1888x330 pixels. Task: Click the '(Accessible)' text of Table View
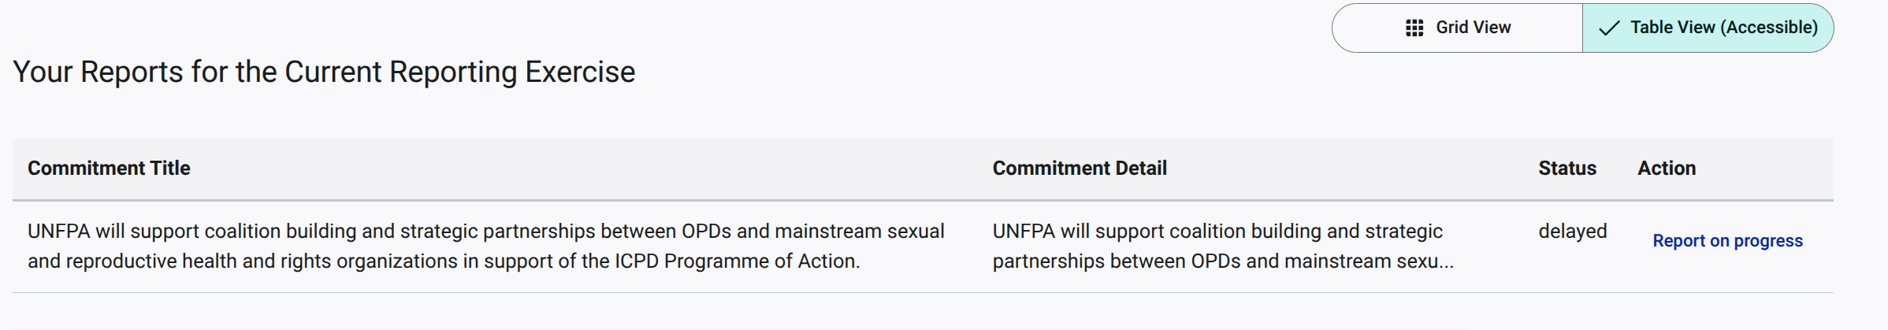coord(1769,28)
